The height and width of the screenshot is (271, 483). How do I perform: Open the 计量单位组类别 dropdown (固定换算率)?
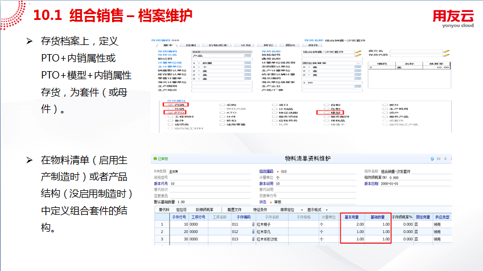click(358, 63)
